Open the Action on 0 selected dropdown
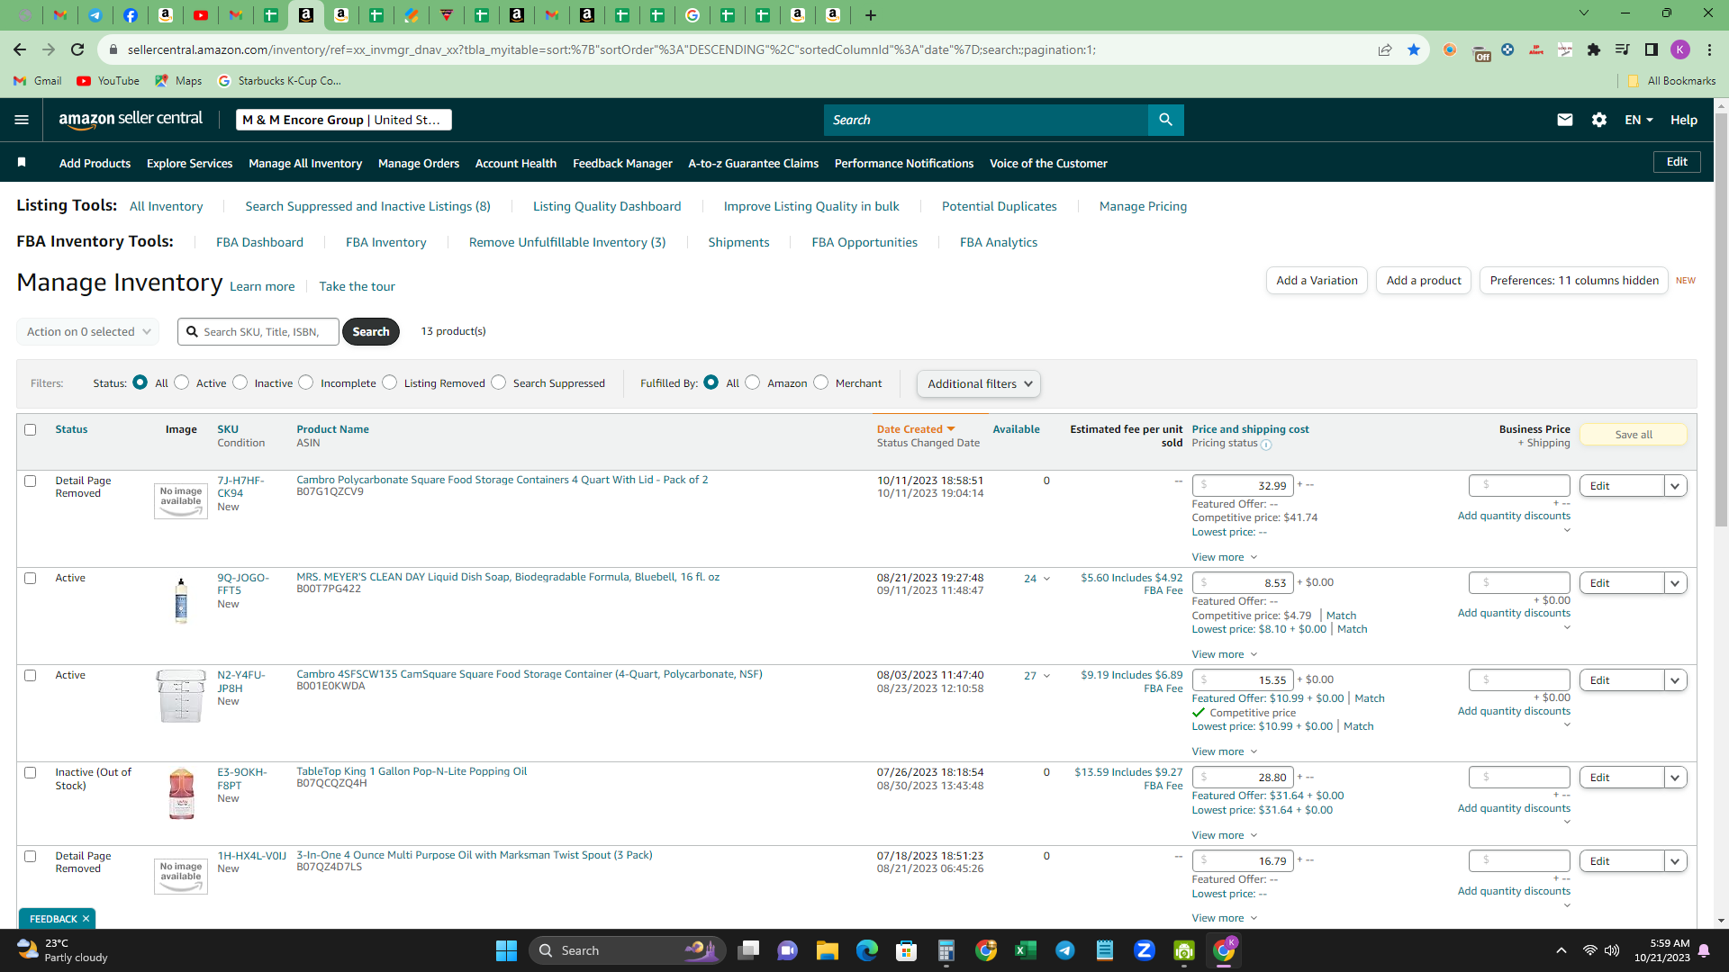This screenshot has width=1729, height=972. point(88,331)
